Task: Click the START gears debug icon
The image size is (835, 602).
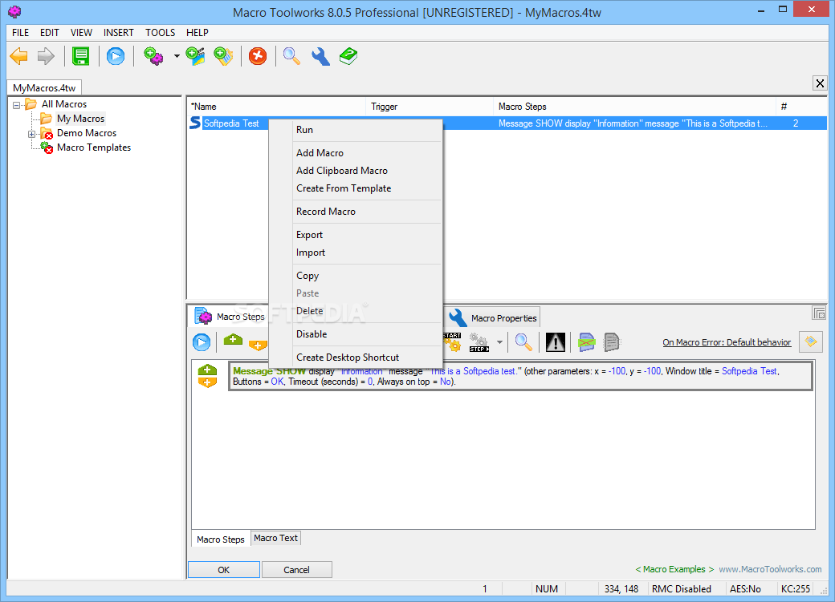Action: click(452, 342)
